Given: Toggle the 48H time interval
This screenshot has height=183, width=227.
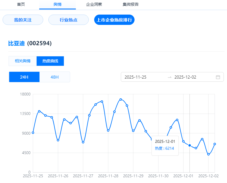Looking at the screenshot, I should 54,77.
